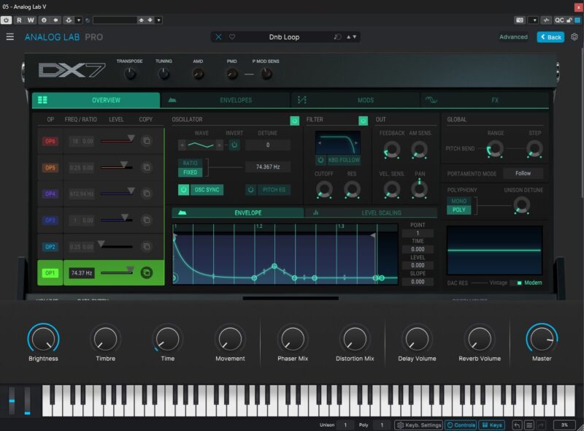584x431 pixels.
Task: Open dropdown next to camera icon
Action: coord(534,20)
